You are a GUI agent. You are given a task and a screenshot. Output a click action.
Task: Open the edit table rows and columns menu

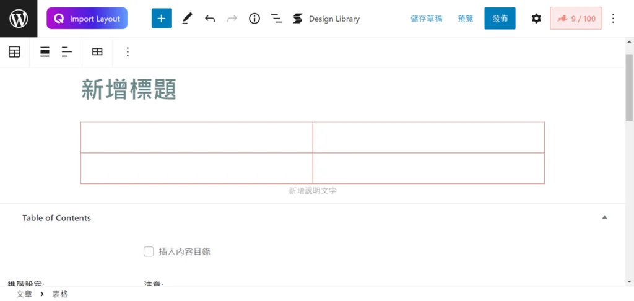click(97, 52)
